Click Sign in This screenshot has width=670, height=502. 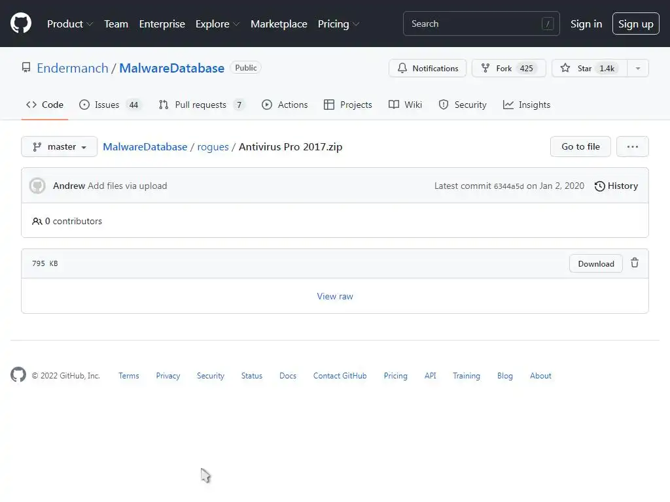(586, 24)
